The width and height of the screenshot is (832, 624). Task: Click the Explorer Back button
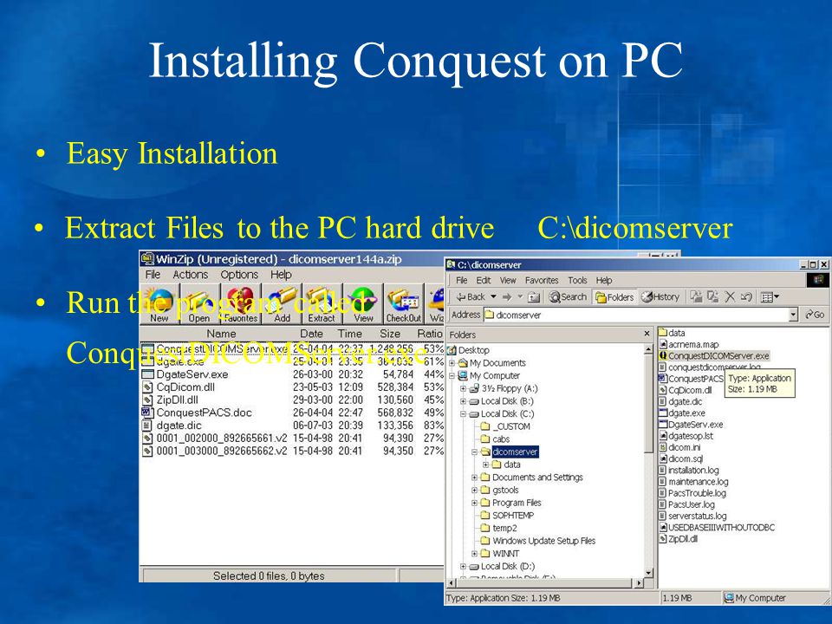(471, 297)
